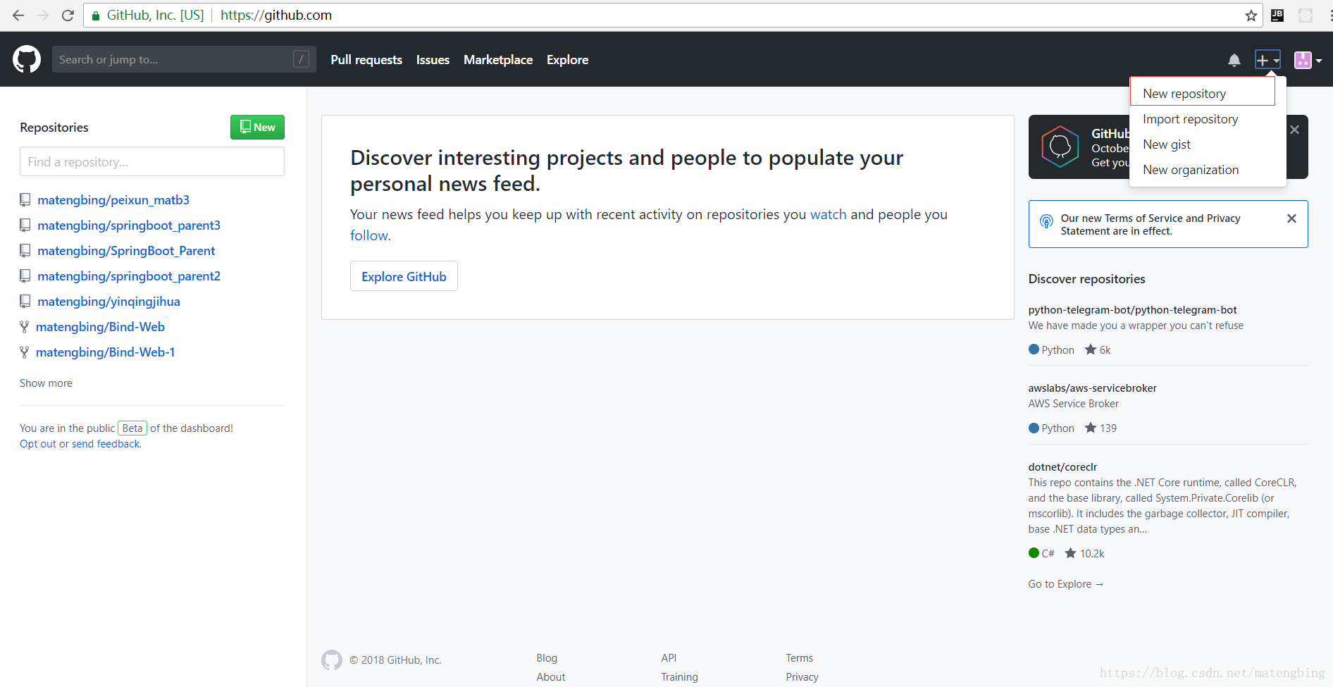Reload the page with refresh icon
Screen dimensions: 1333x687
68,15
